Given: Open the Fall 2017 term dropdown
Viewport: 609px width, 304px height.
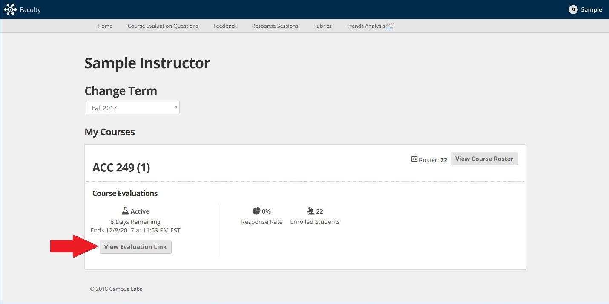Looking at the screenshot, I should [x=132, y=108].
